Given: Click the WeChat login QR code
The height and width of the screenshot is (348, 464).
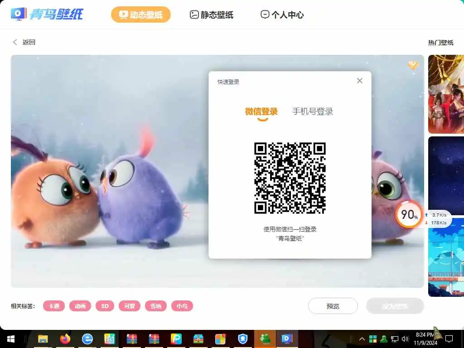Looking at the screenshot, I should tap(290, 178).
